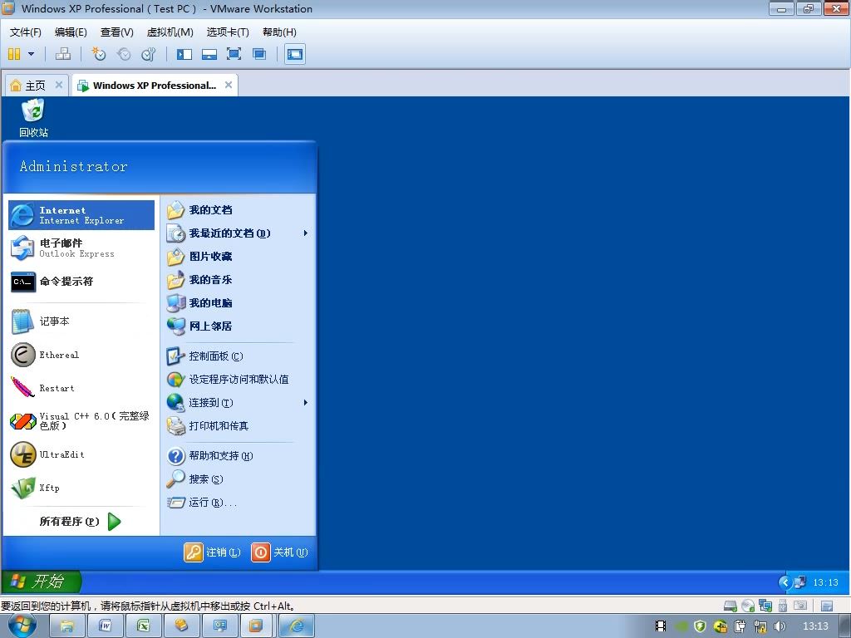The height and width of the screenshot is (638, 851).
Task: Click the VMware status bar hard disk icon
Action: click(x=730, y=606)
